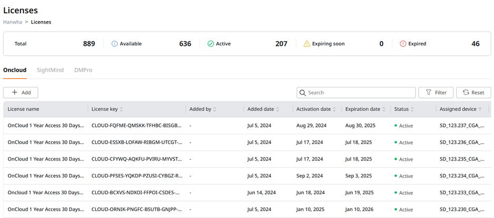Image resolution: width=494 pixels, height=218 pixels.
Task: Sort by Assigned device column
Action: [x=480, y=110]
